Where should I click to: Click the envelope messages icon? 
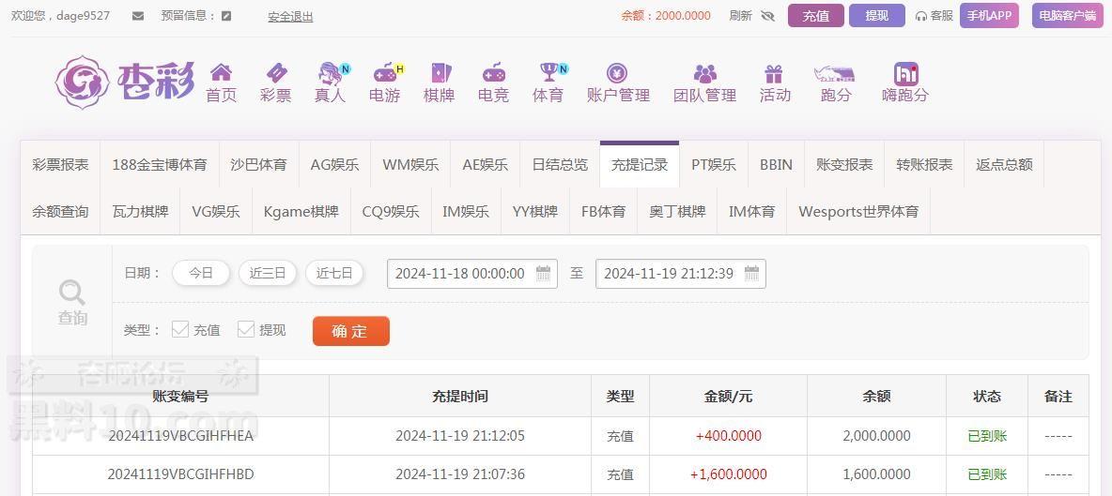click(x=138, y=16)
